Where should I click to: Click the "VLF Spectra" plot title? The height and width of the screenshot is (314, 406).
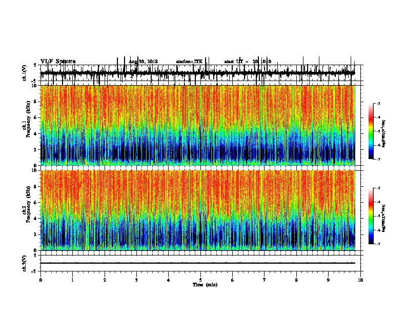click(x=58, y=61)
